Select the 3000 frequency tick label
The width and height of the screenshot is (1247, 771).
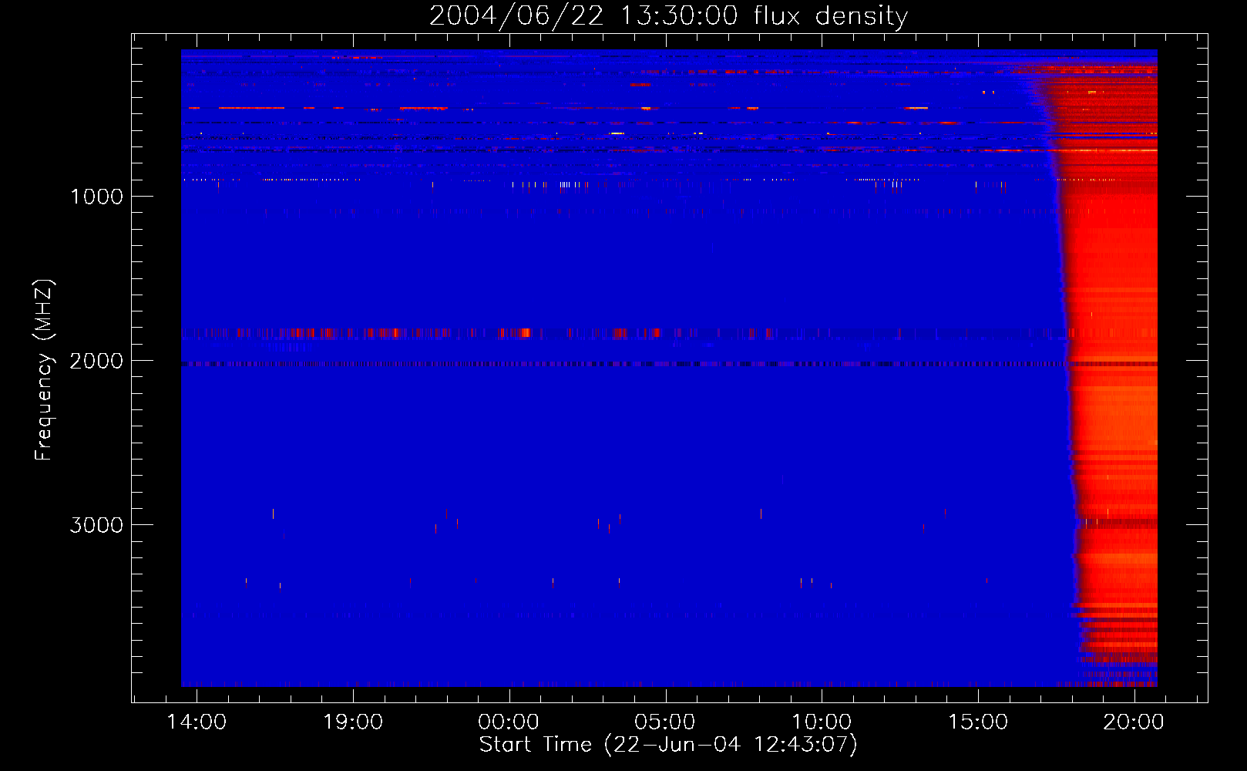click(96, 525)
